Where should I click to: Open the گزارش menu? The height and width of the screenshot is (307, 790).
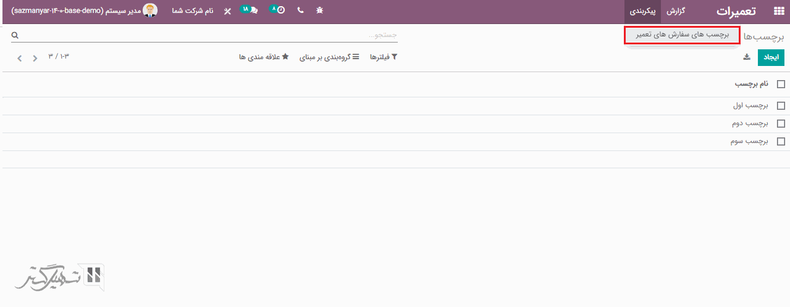pyautogui.click(x=676, y=11)
